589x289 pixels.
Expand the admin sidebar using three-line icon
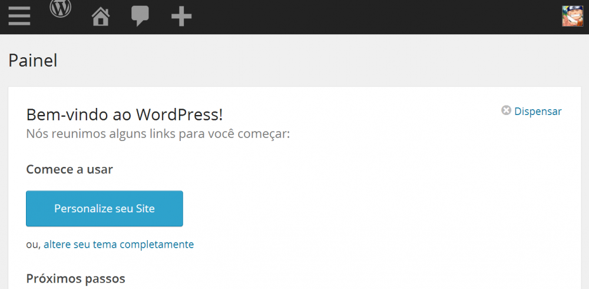19,16
